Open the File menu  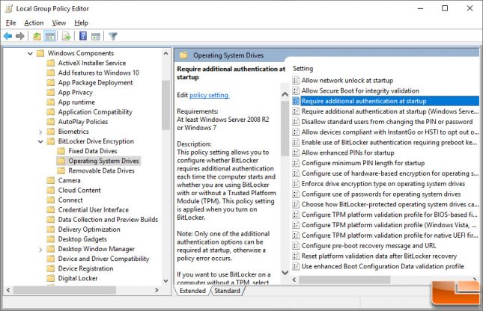pyautogui.click(x=10, y=22)
